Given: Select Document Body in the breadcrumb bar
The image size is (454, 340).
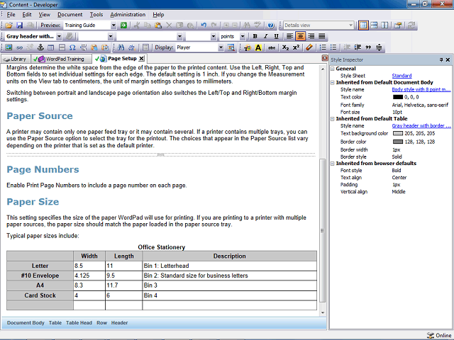Looking at the screenshot, I should pyautogui.click(x=26, y=323).
